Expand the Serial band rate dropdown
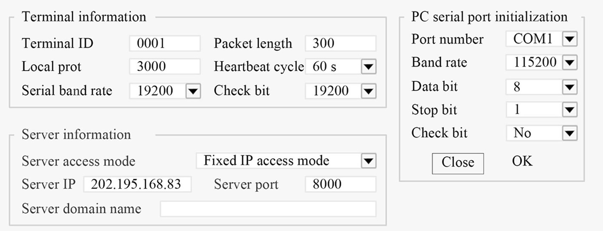The image size is (603, 231). click(x=193, y=91)
